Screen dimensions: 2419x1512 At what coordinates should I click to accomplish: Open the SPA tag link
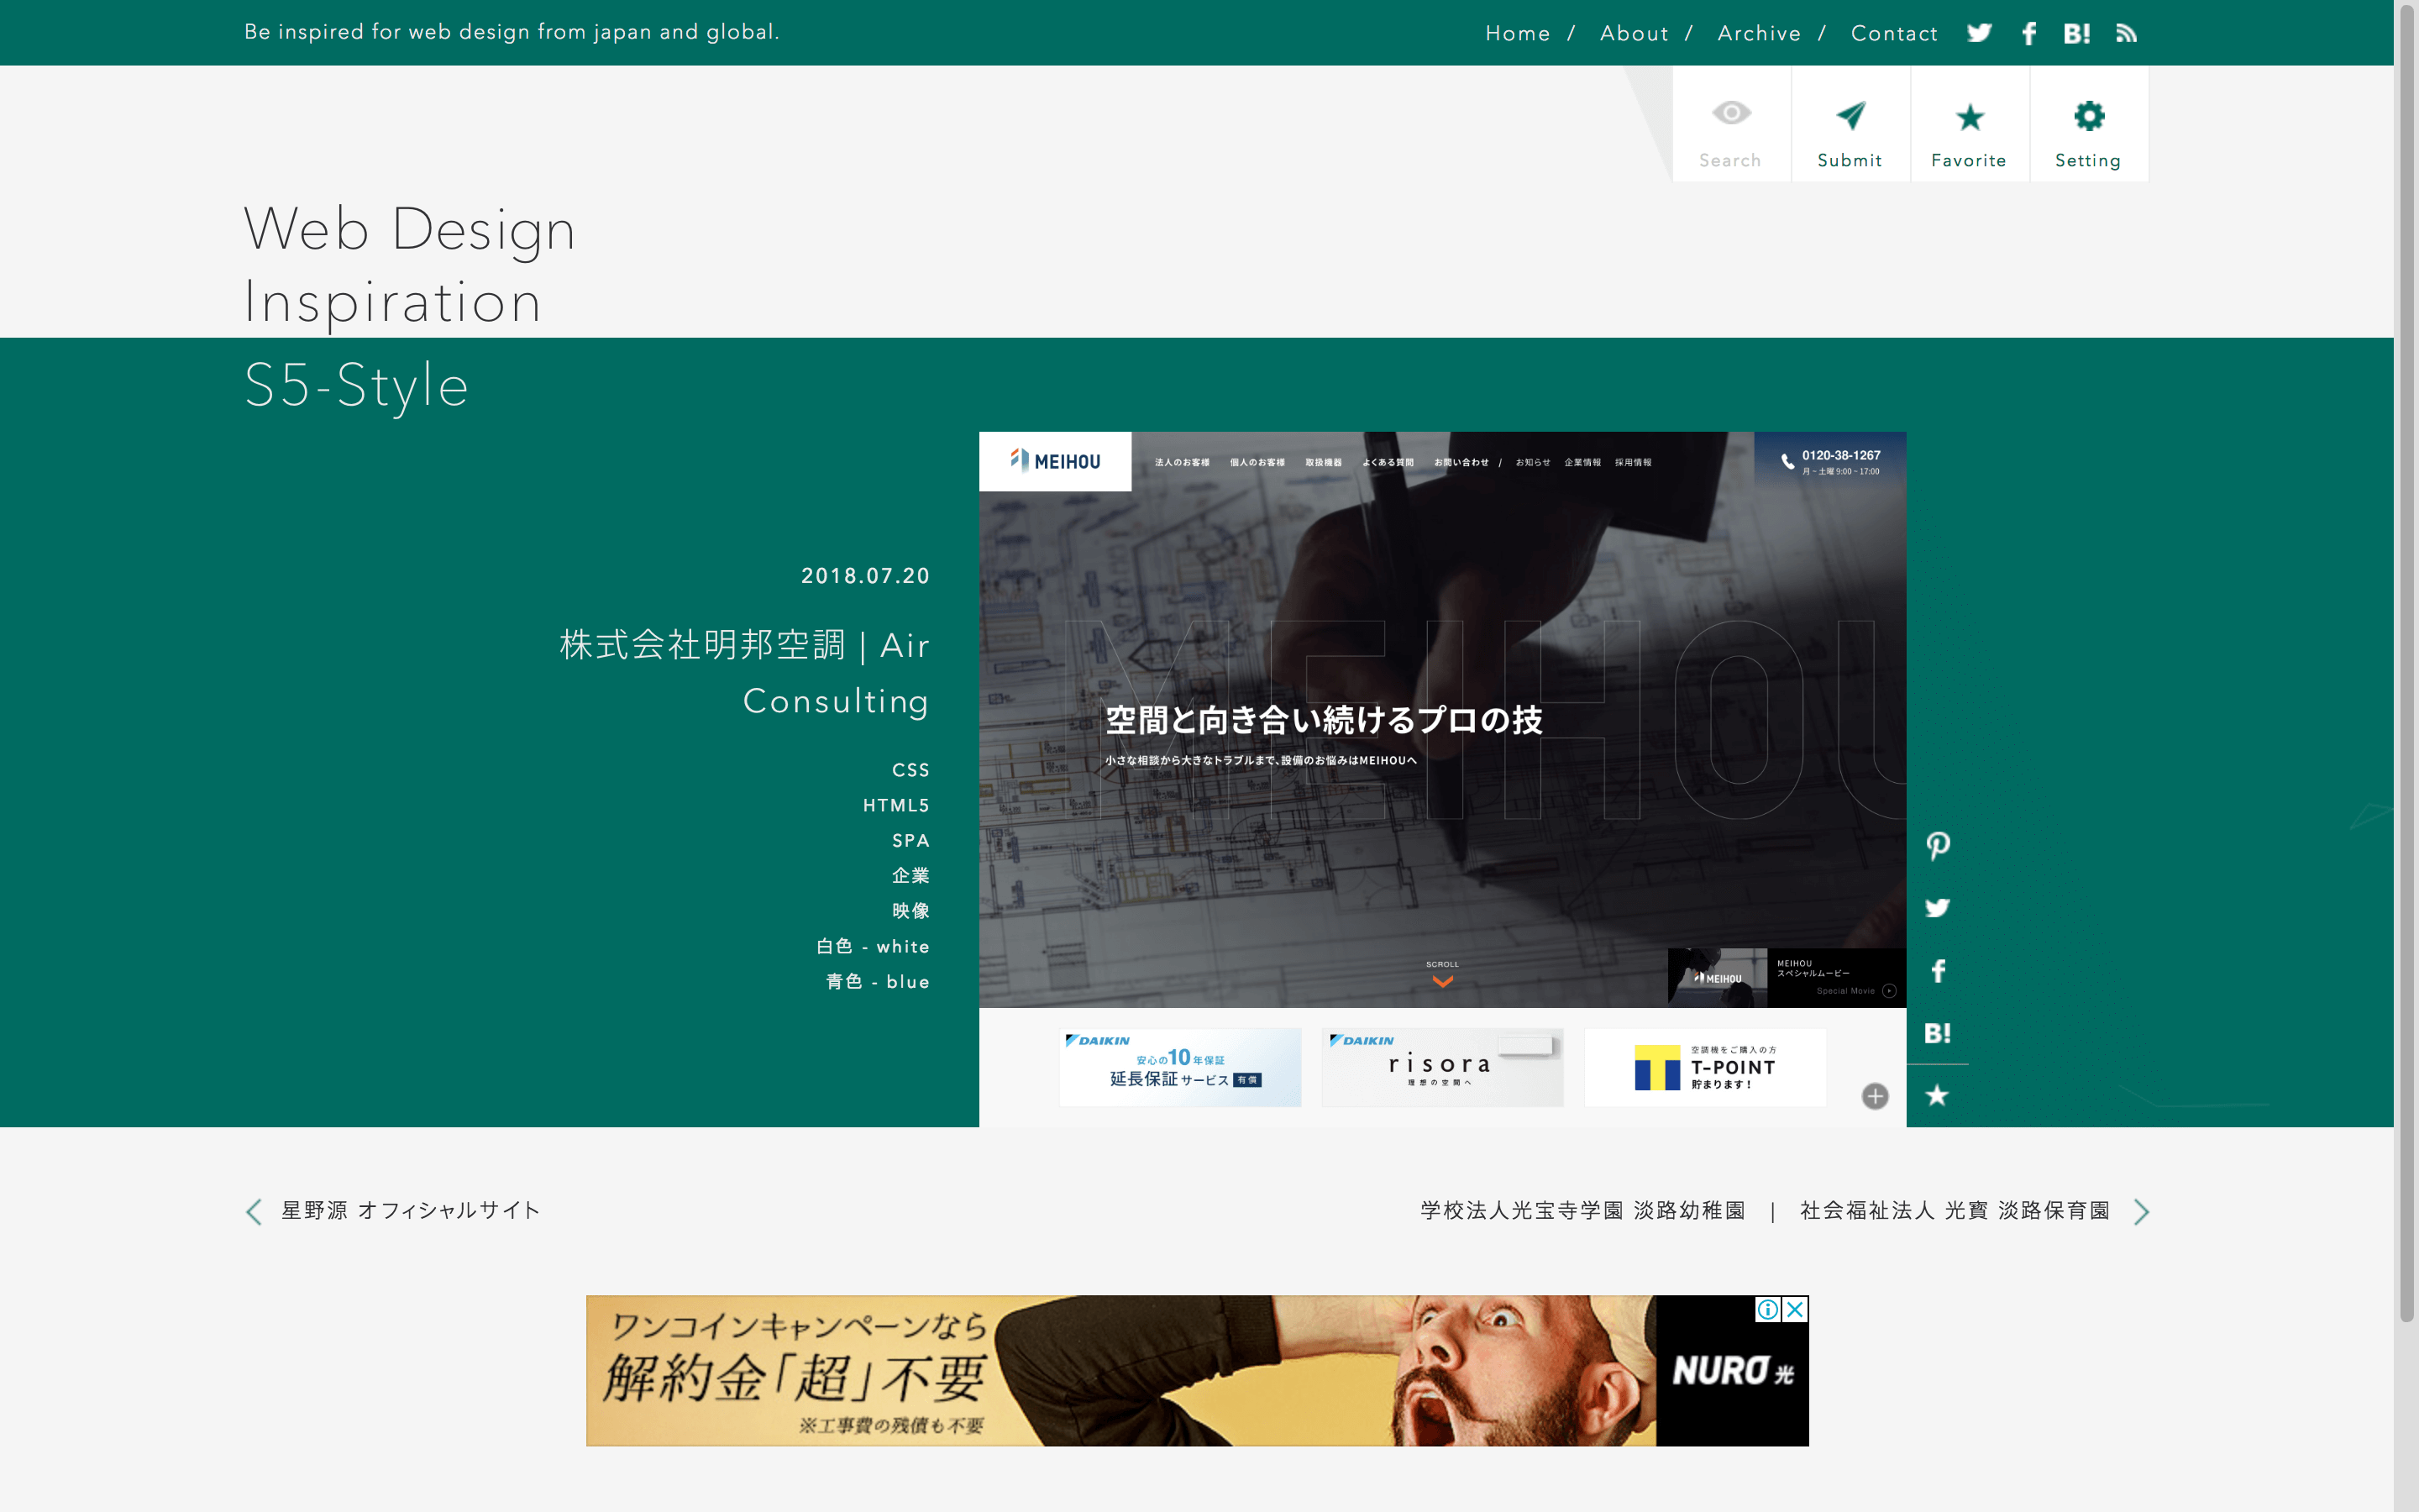910,841
